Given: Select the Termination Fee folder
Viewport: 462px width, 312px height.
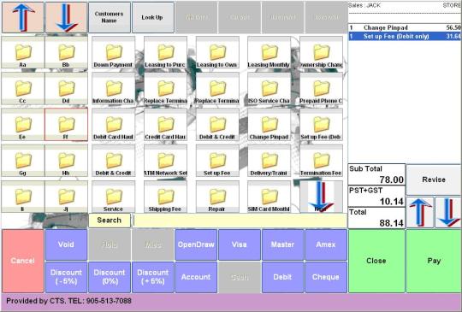Looking at the screenshot, I should pyautogui.click(x=321, y=161).
